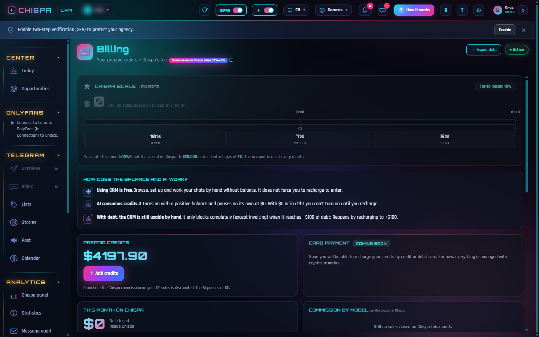Click the Stories circle icon
This screenshot has height=337, width=539.
(x=14, y=222)
